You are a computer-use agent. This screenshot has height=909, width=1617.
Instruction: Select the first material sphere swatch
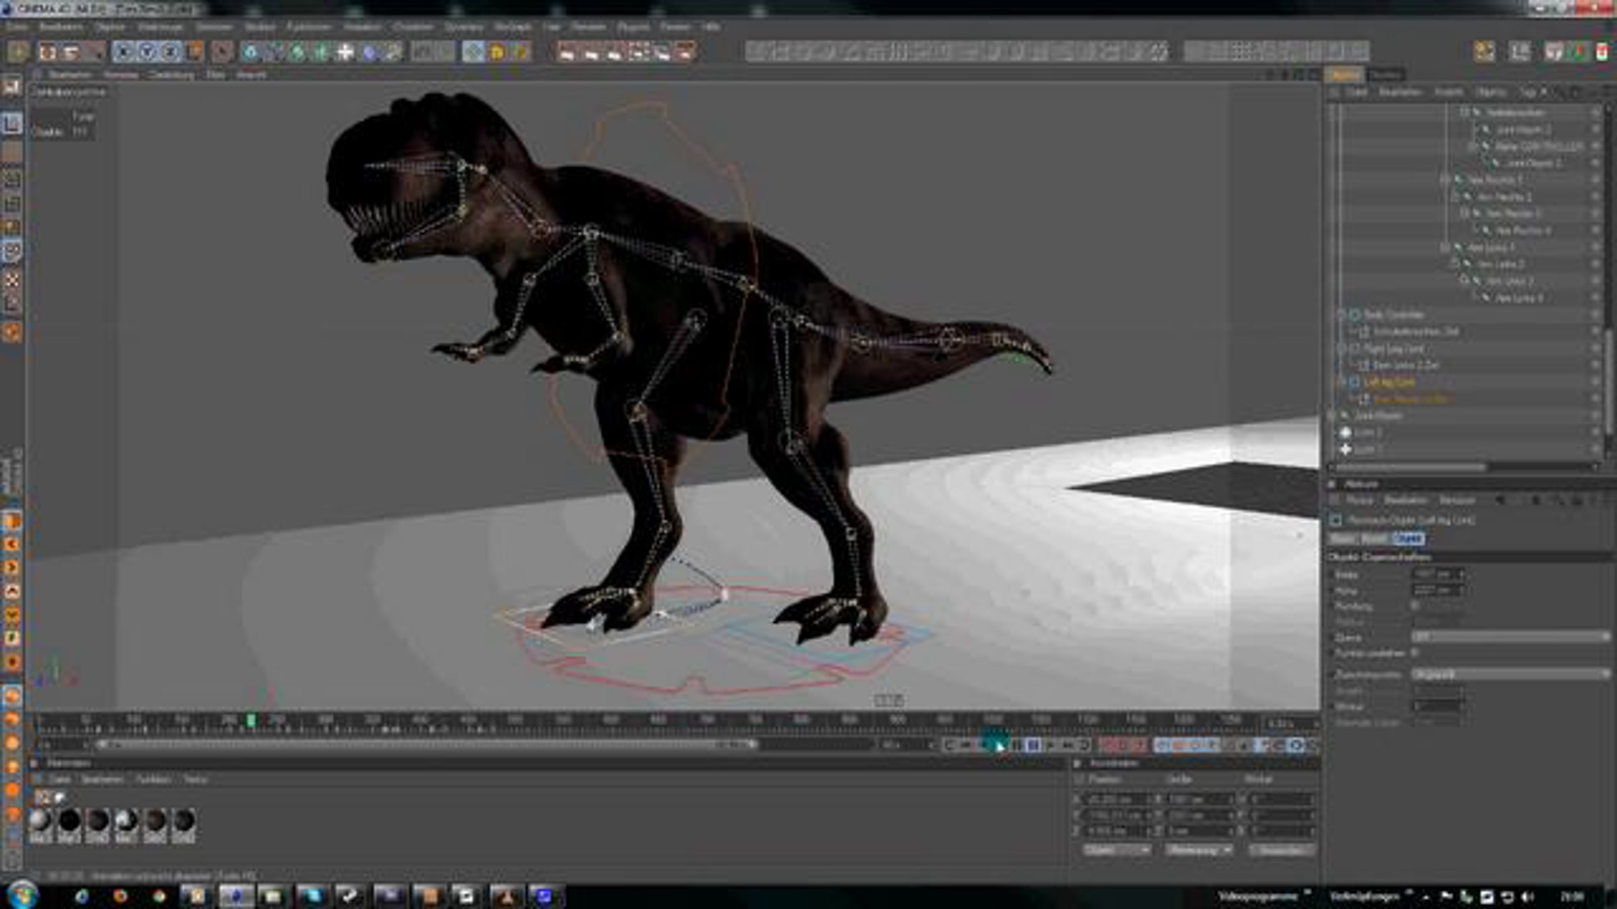point(40,821)
